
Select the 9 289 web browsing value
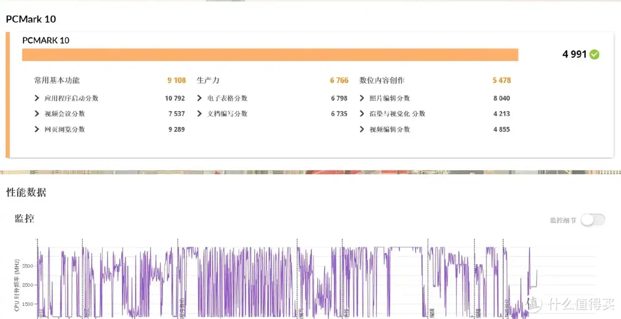coord(177,129)
